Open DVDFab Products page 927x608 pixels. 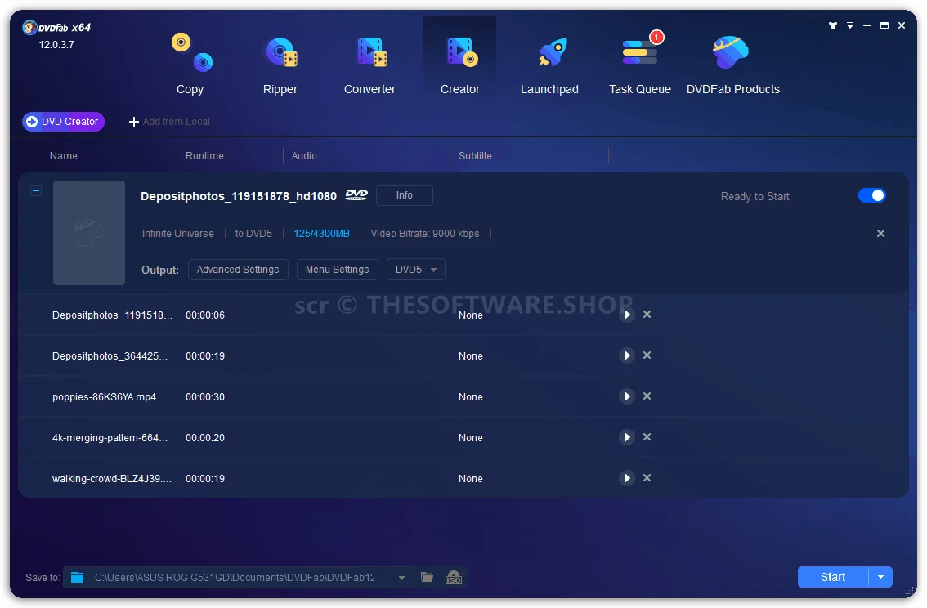point(733,63)
